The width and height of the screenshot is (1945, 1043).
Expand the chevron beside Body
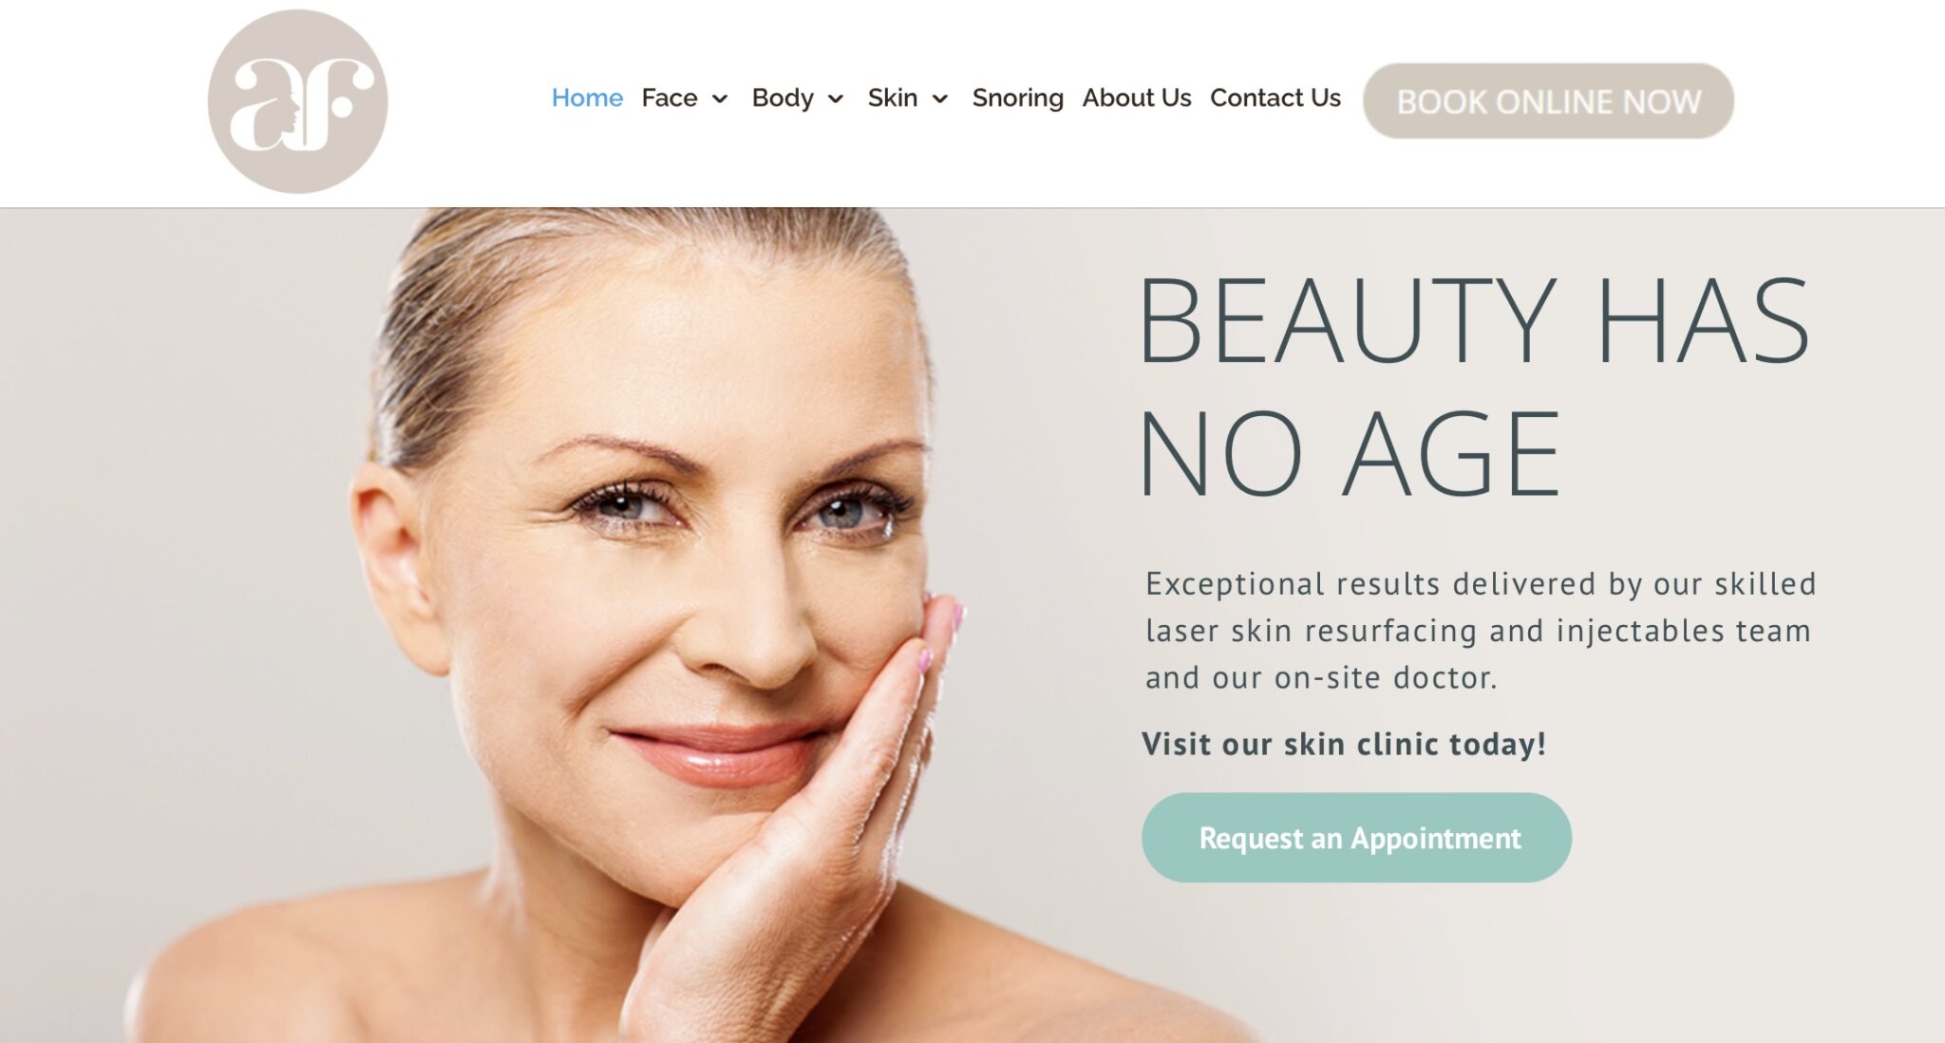click(x=836, y=99)
